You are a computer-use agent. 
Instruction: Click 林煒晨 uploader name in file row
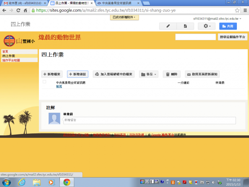(220, 83)
